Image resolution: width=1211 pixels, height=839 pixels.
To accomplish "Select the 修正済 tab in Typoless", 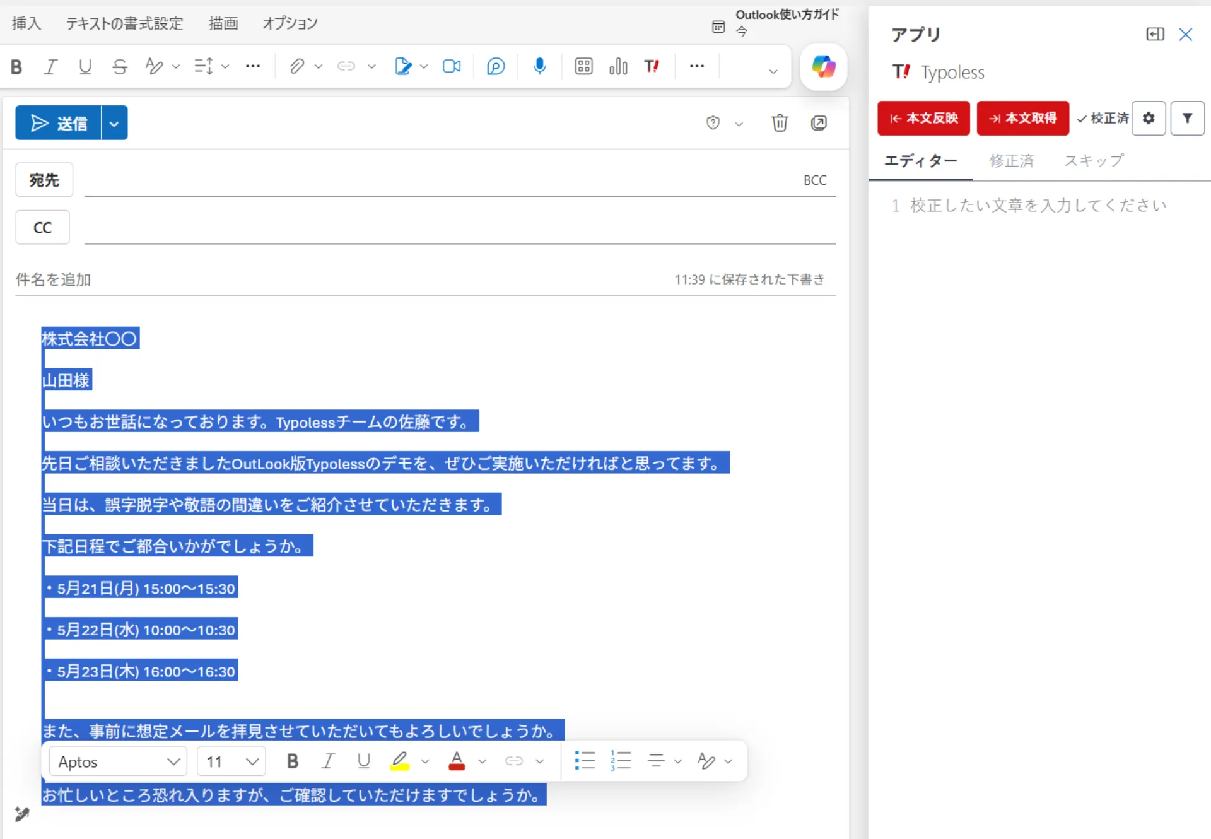I will [1012, 161].
